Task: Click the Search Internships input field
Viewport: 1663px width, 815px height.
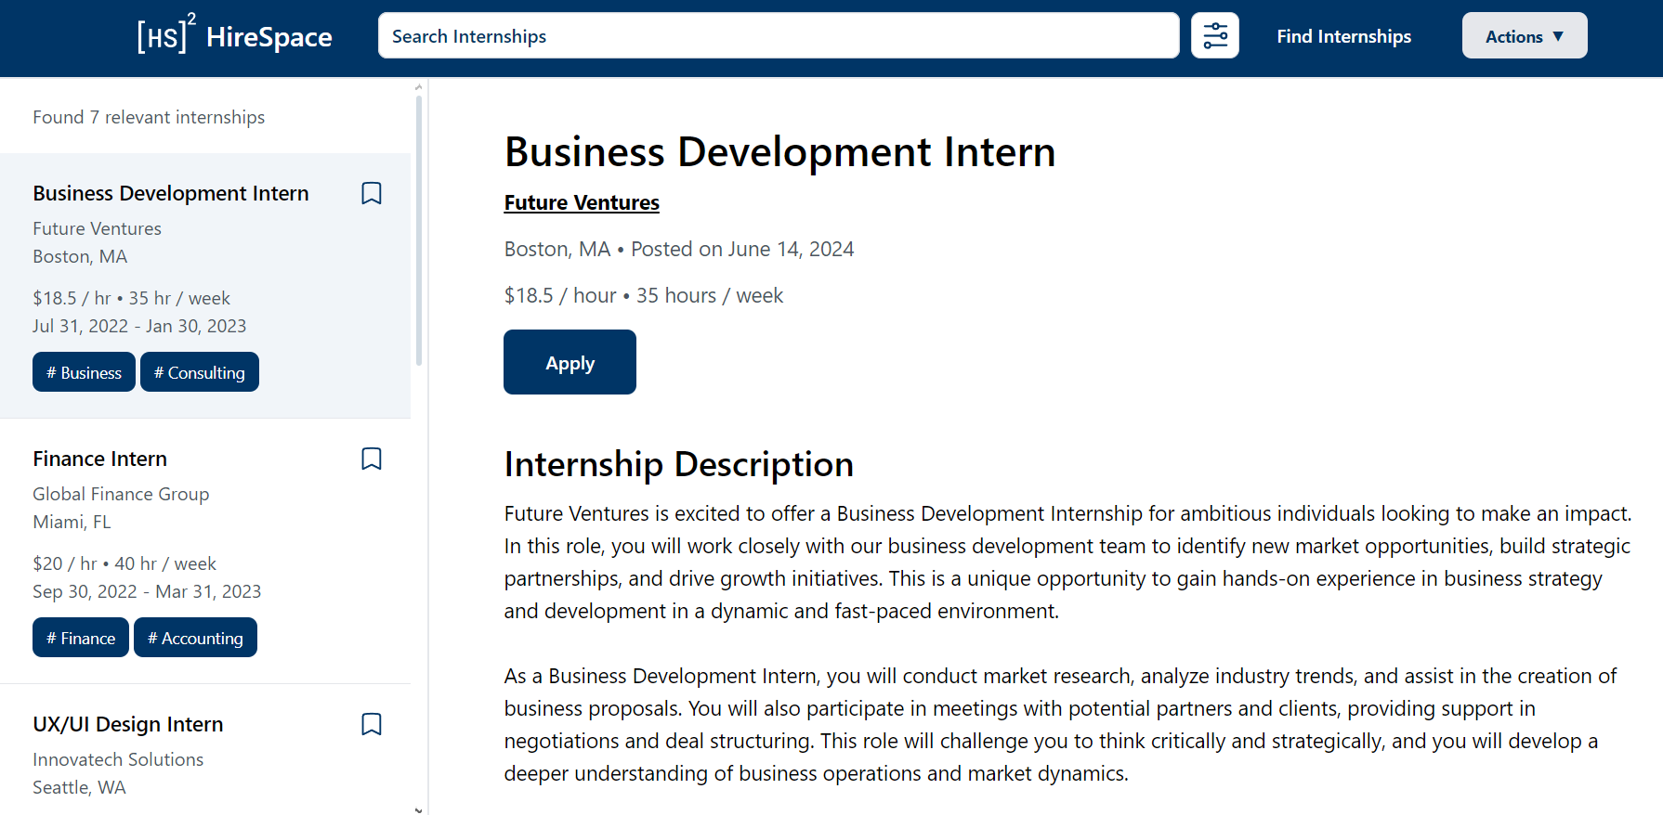Action: pyautogui.click(x=778, y=35)
